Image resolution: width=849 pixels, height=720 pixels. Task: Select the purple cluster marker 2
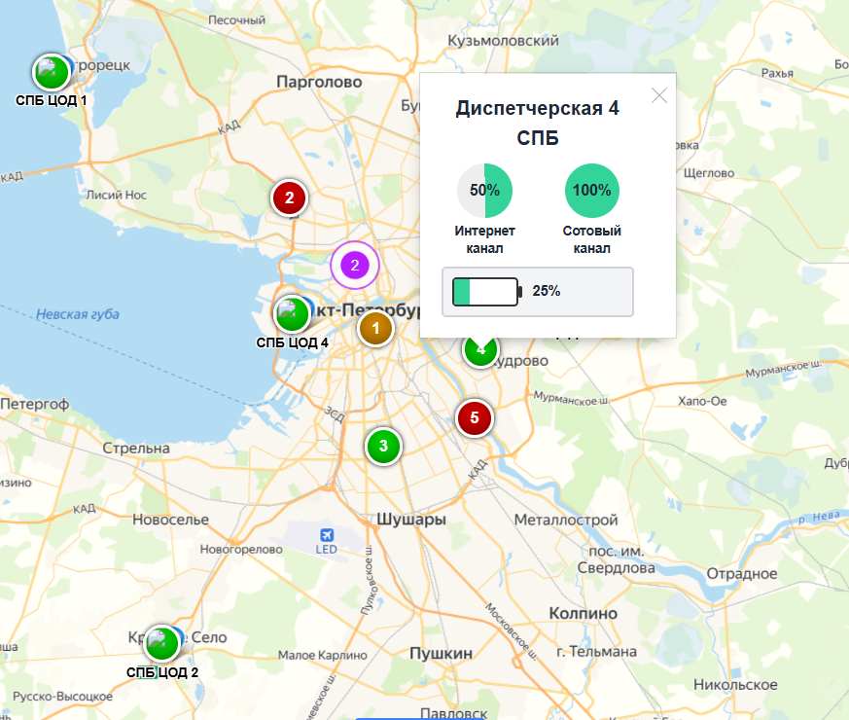[355, 265]
